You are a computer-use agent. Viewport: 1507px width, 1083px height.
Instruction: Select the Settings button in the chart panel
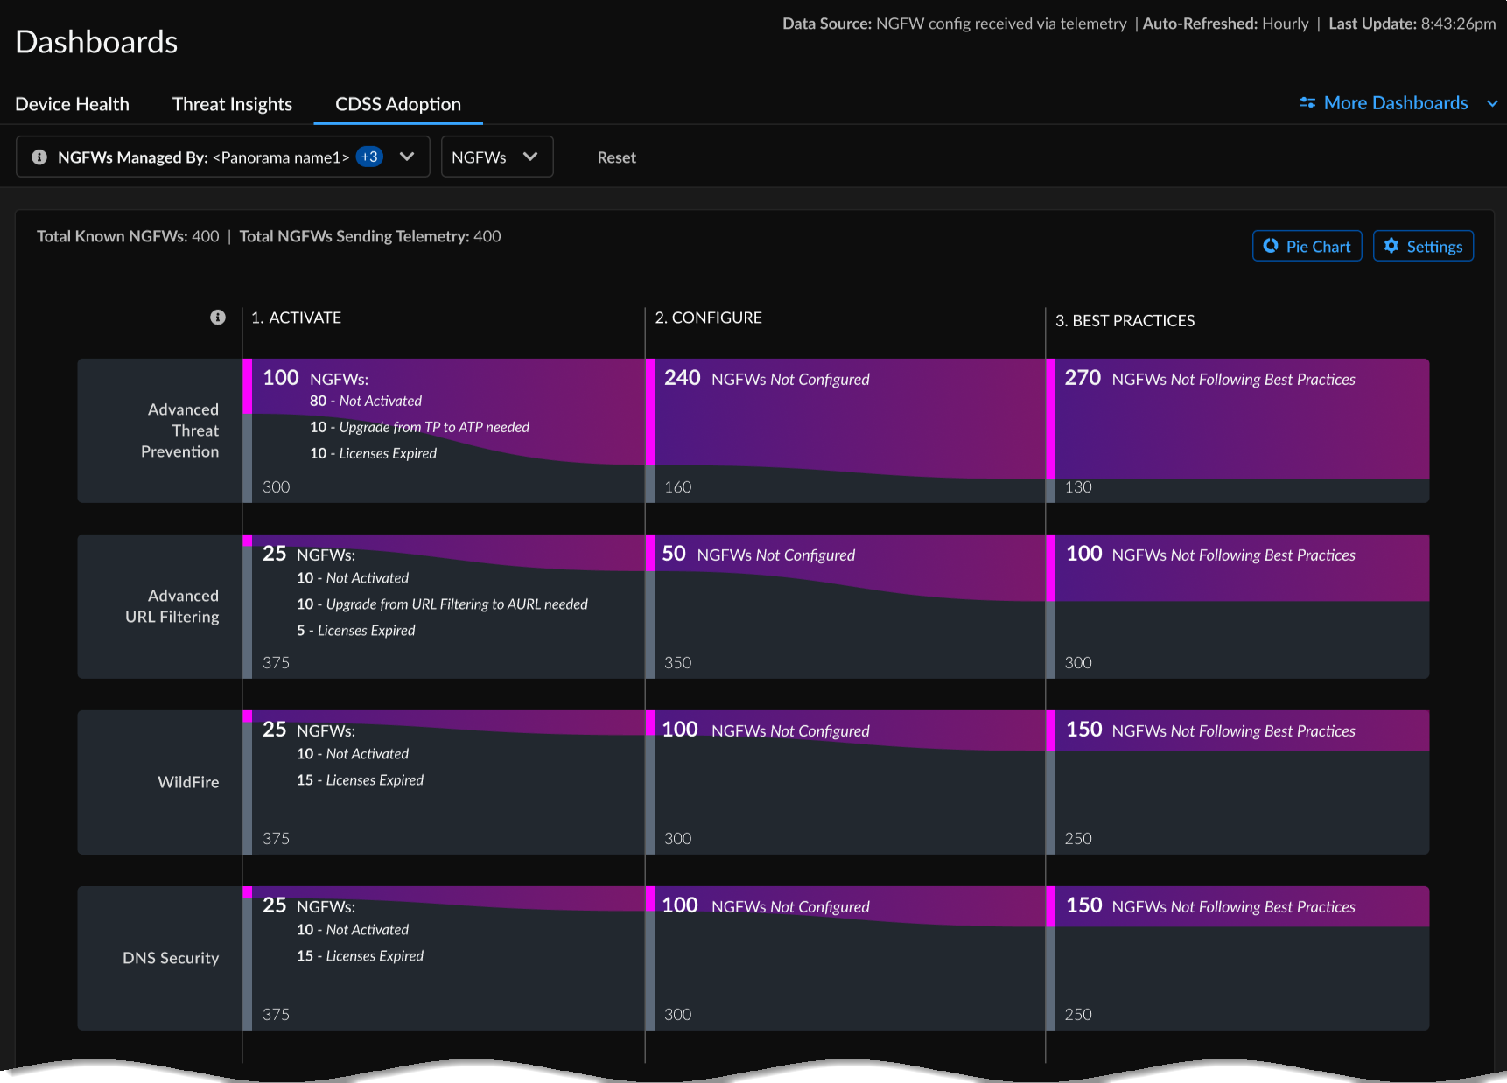(x=1423, y=246)
